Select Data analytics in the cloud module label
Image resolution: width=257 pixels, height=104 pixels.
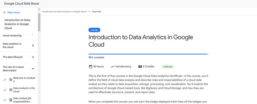pos(12,46)
